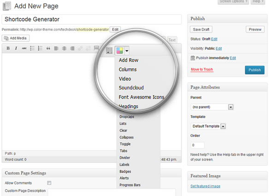The image size is (272, 196).
Task: Select Headings shortcode
Action: pyautogui.click(x=129, y=106)
